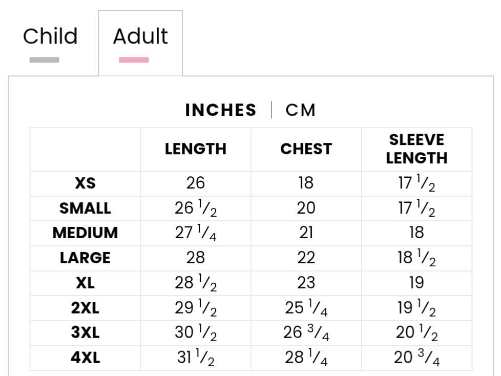Select the XS size row label
Screen dimensions: 501x376
[x=86, y=183]
